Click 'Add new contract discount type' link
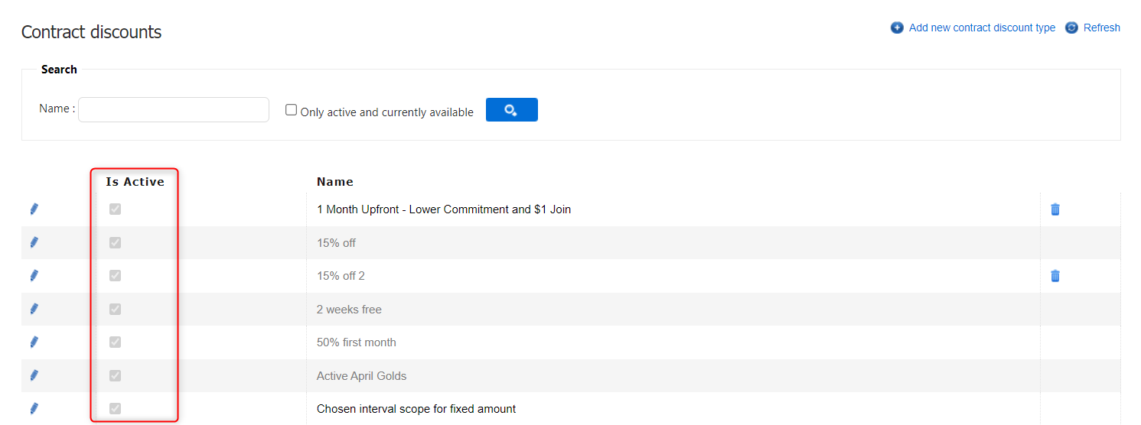This screenshot has width=1141, height=425. (981, 28)
